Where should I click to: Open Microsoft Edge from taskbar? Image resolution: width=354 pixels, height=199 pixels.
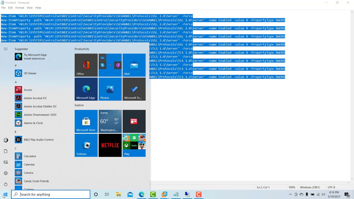pyautogui.click(x=142, y=195)
